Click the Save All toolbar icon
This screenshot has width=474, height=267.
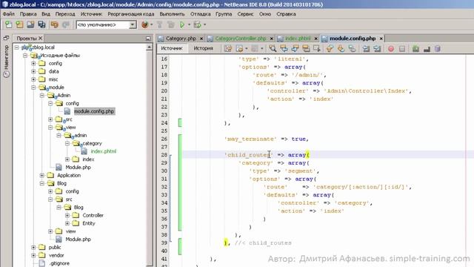click(x=41, y=24)
